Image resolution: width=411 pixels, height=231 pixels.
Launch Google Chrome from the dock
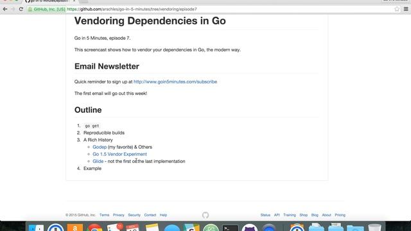(94, 227)
